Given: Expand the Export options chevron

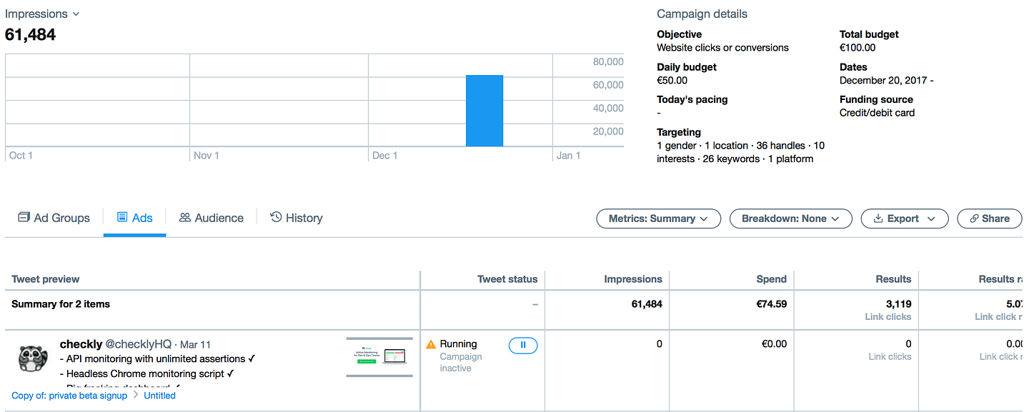Looking at the screenshot, I should [x=931, y=218].
